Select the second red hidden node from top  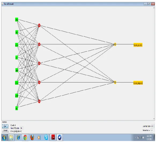click(x=39, y=44)
